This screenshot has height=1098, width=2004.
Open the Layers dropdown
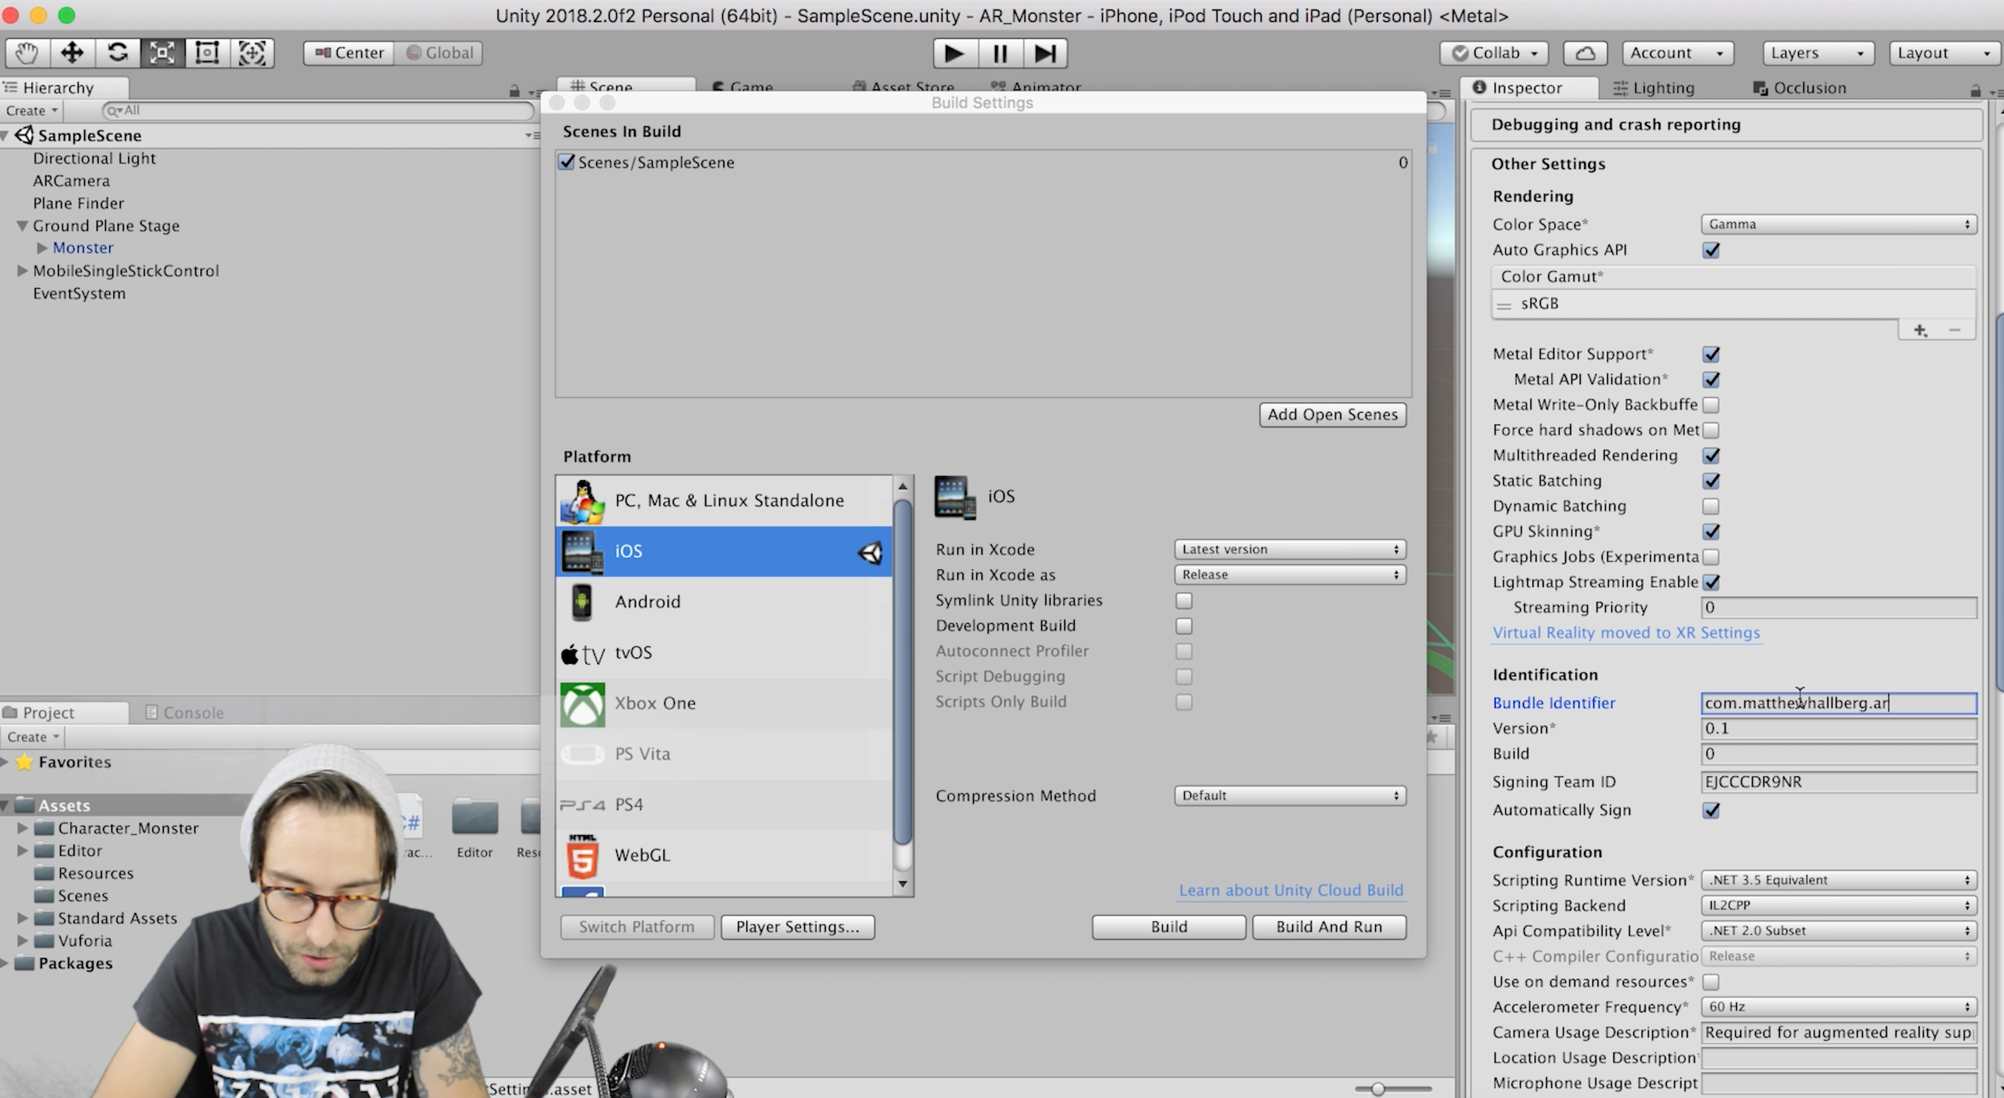coord(1818,53)
